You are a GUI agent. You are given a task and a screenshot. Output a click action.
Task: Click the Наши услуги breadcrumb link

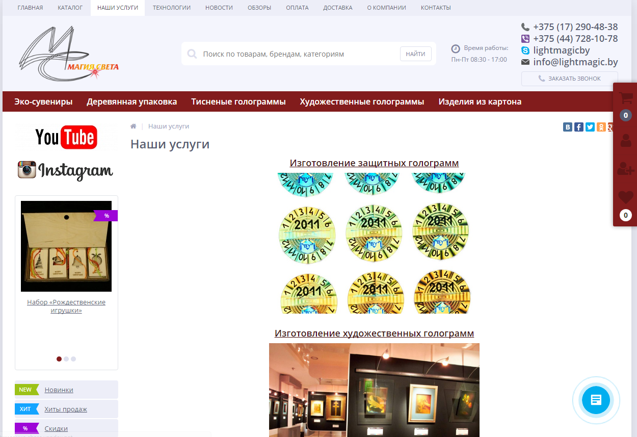169,126
